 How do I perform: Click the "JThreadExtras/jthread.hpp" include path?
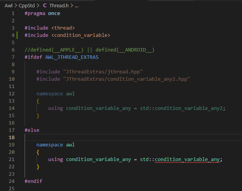pos(103,72)
